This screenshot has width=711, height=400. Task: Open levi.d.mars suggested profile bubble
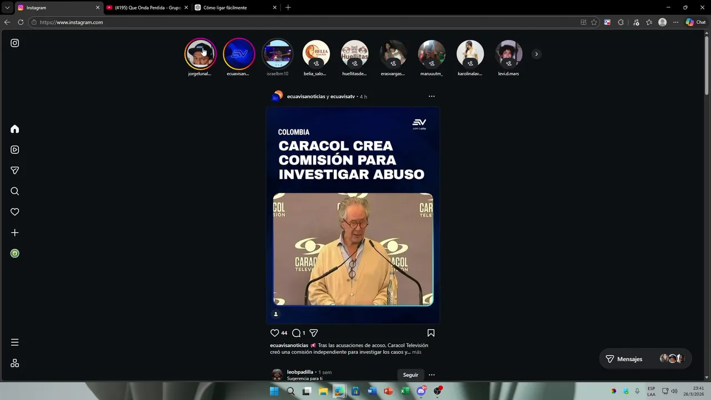(x=509, y=54)
